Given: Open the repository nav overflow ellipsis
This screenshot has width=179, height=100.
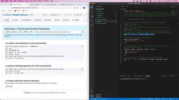Looking at the screenshot, I should 85,20.
